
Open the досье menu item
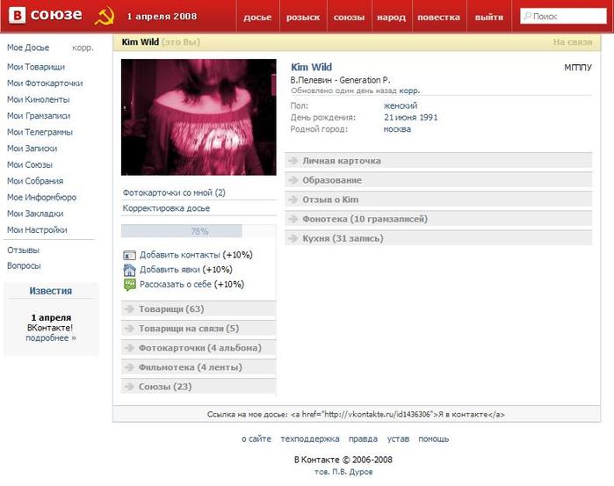click(257, 18)
